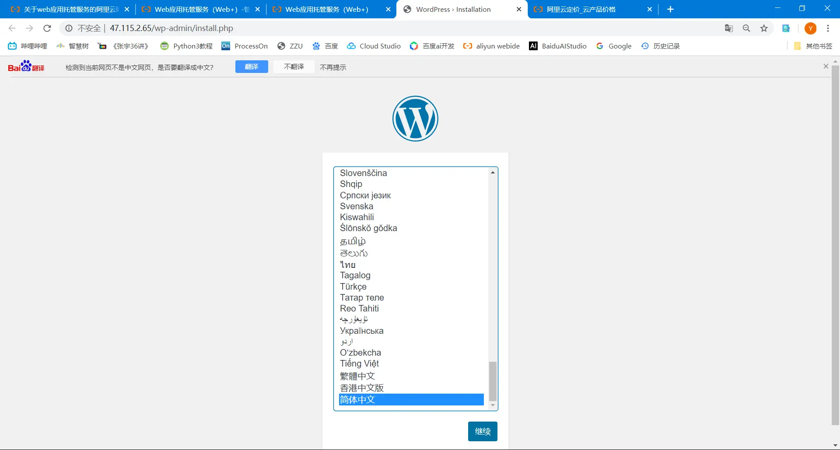Click the 不翻译 button
840x450 pixels.
click(x=294, y=67)
